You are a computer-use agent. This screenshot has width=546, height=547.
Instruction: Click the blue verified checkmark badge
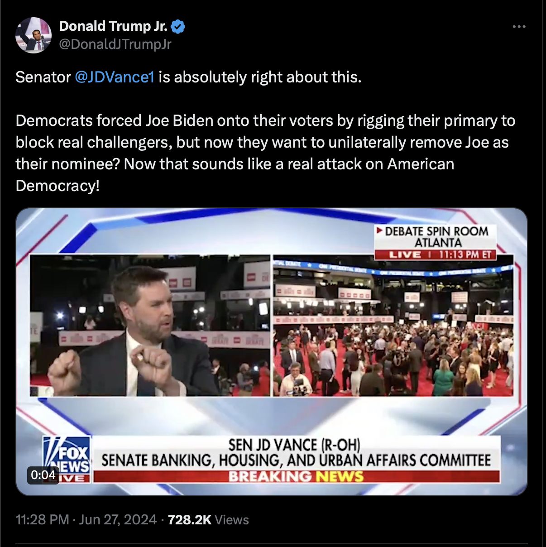point(178,27)
